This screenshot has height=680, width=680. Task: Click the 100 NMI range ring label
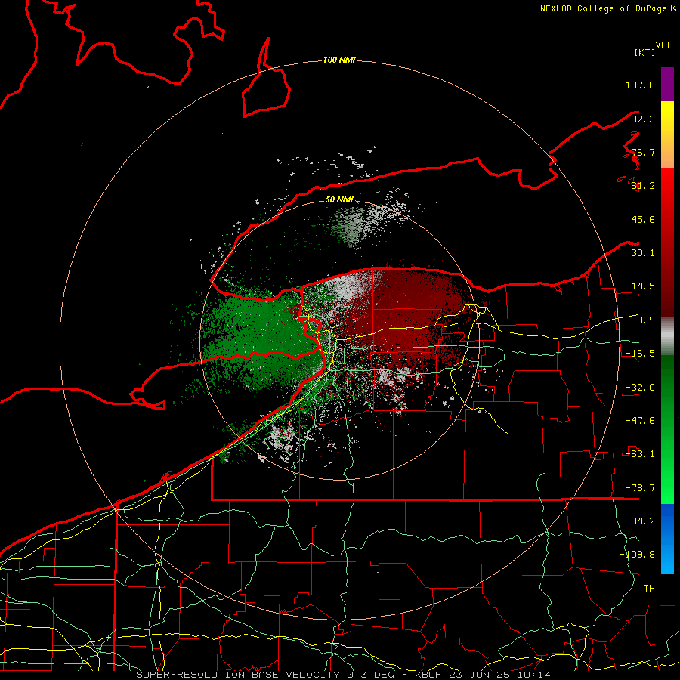(x=339, y=60)
